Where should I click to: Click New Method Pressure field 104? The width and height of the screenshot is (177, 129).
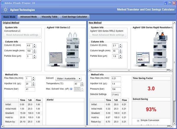point(116,89)
